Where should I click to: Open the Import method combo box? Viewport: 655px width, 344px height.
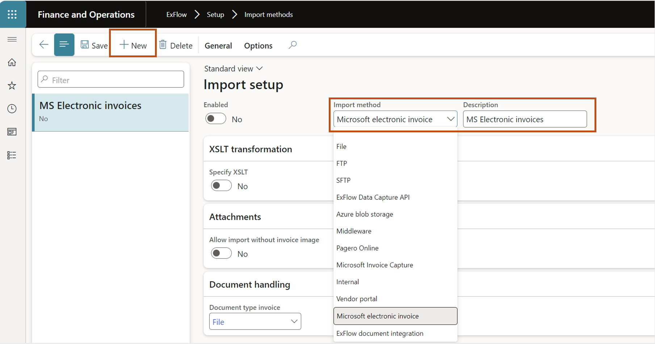[x=395, y=119]
